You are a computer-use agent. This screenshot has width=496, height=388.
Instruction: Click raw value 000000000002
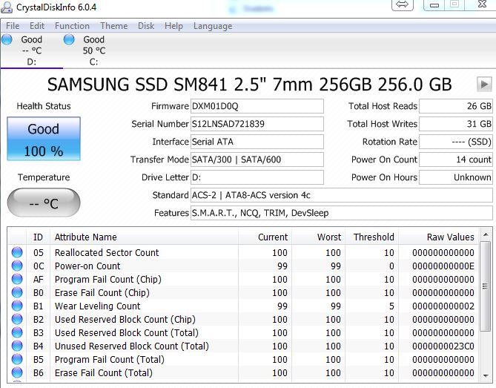pyautogui.click(x=443, y=306)
